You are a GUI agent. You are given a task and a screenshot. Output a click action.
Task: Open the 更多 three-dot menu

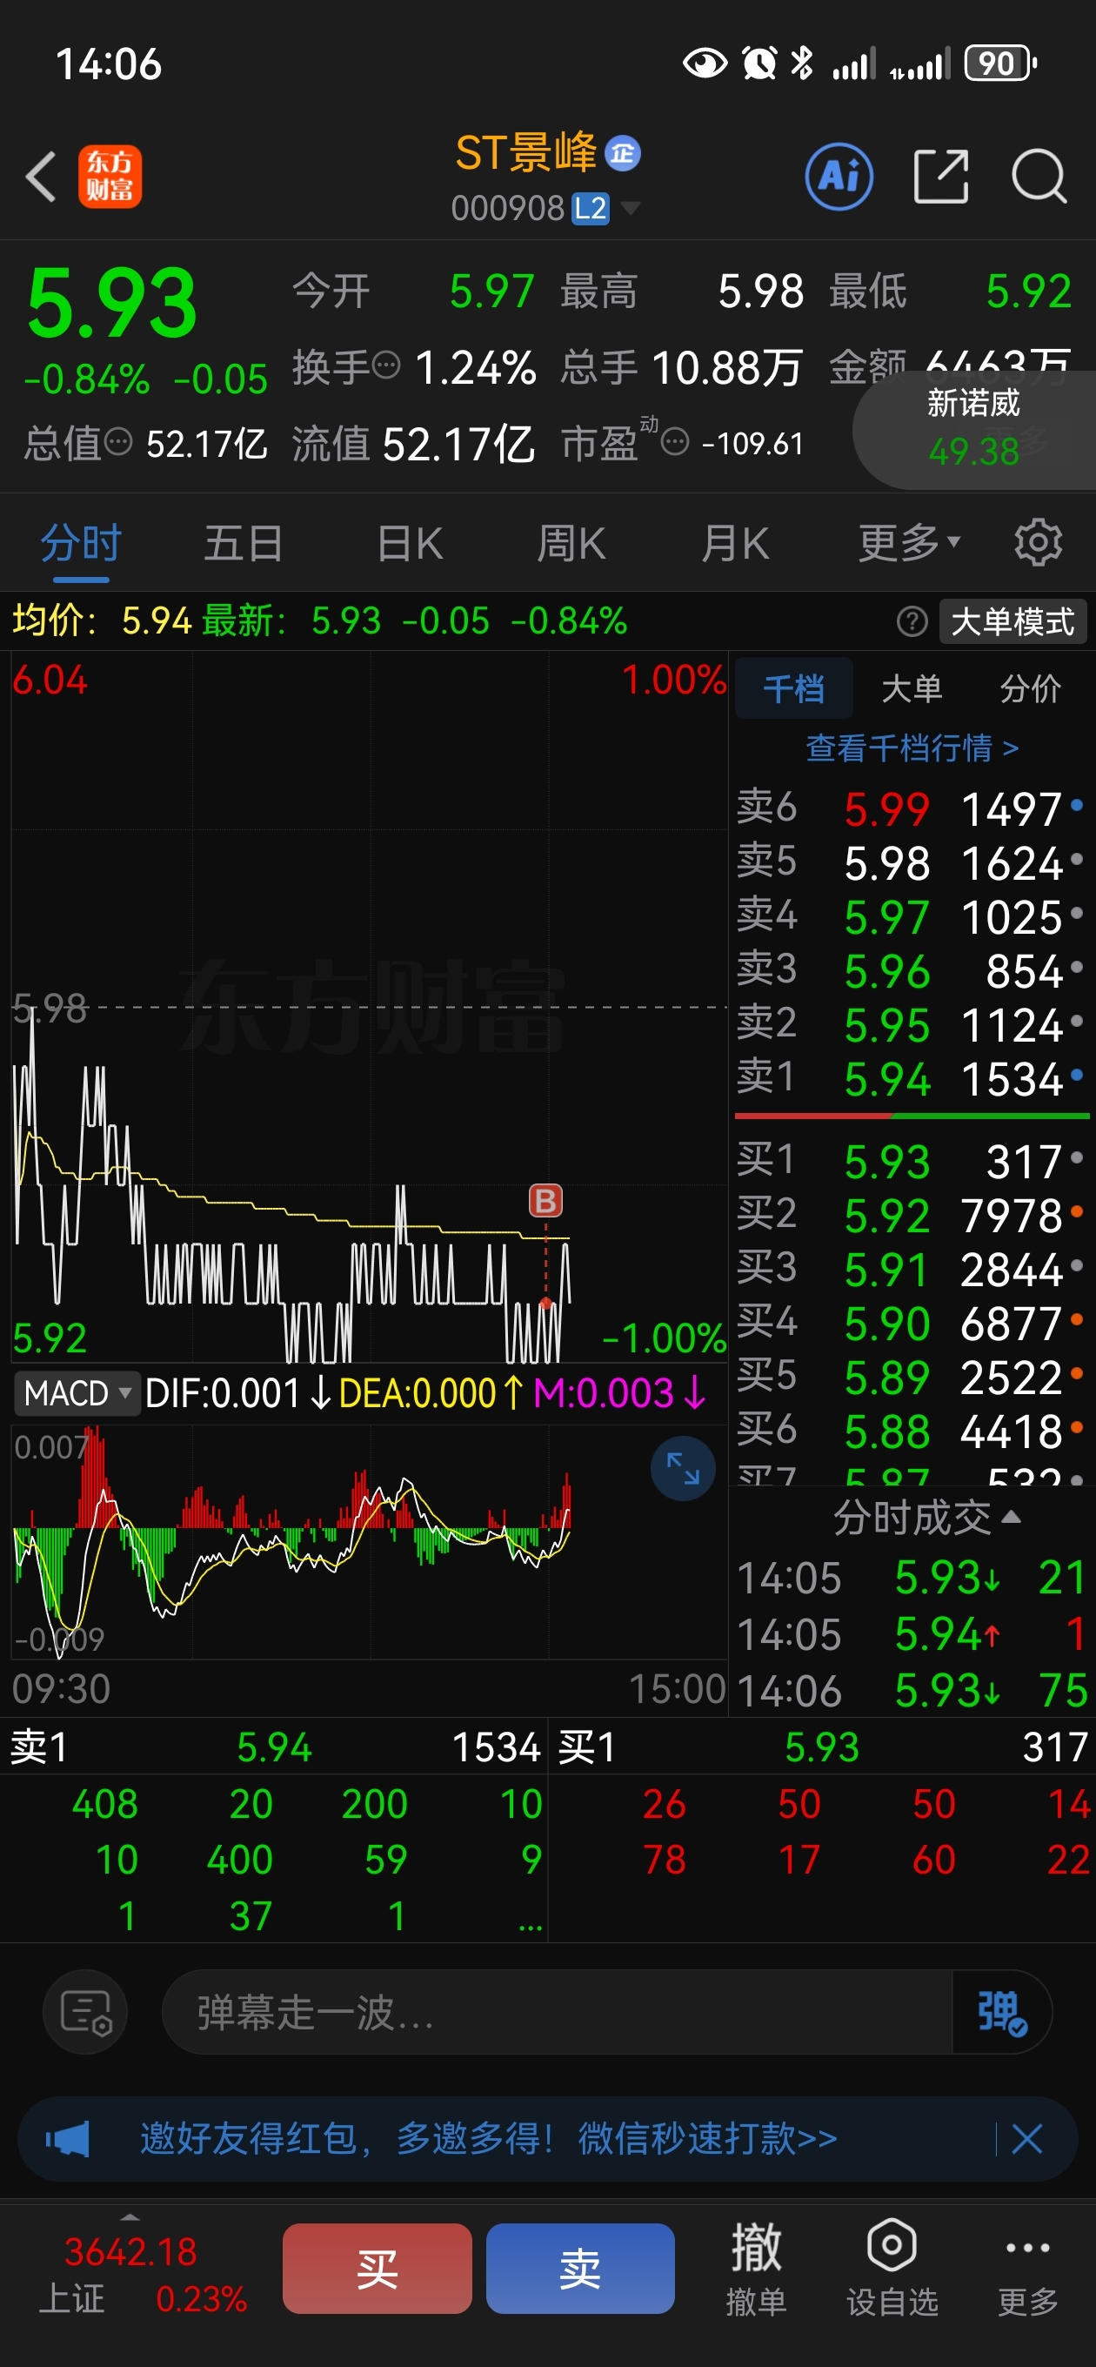[1028, 2269]
